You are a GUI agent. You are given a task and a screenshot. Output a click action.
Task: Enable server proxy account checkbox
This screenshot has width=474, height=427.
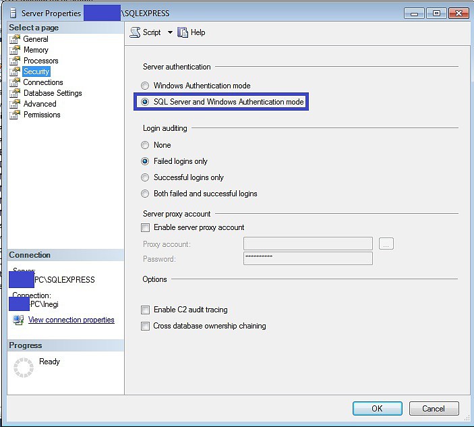146,227
